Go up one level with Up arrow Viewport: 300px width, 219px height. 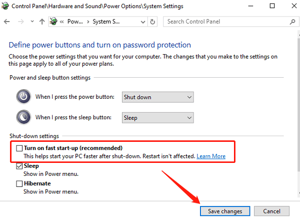[42, 22]
